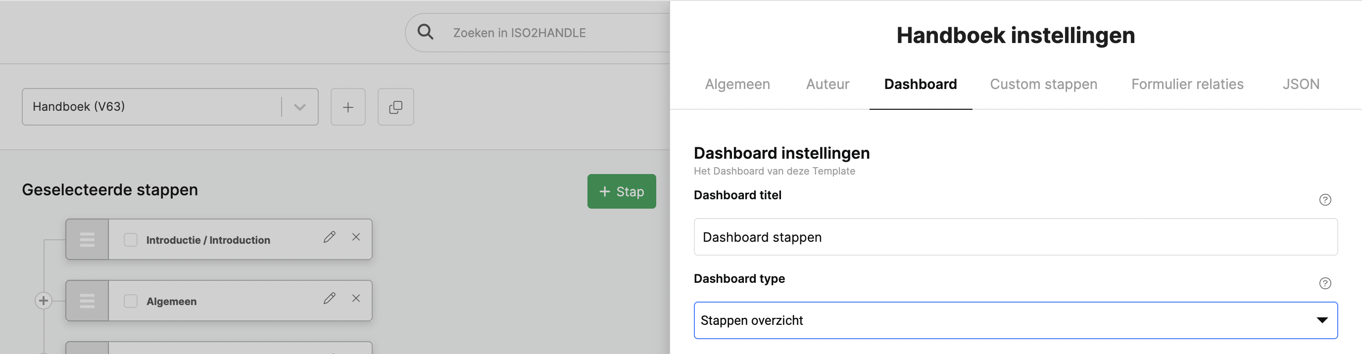Image resolution: width=1362 pixels, height=354 pixels.
Task: Edit the Algemeen step with pencil icon
Action: tap(330, 298)
